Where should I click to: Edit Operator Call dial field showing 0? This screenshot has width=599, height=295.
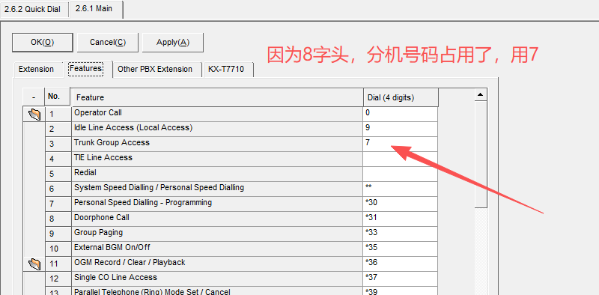tap(400, 115)
